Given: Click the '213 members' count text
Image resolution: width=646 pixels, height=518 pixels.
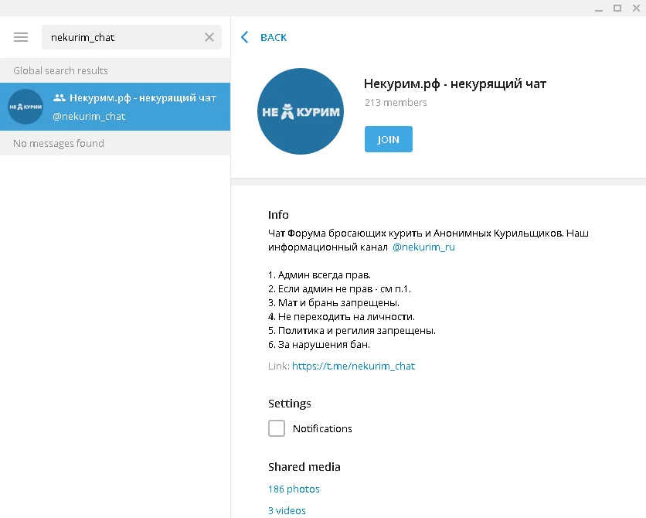Looking at the screenshot, I should click(x=396, y=102).
